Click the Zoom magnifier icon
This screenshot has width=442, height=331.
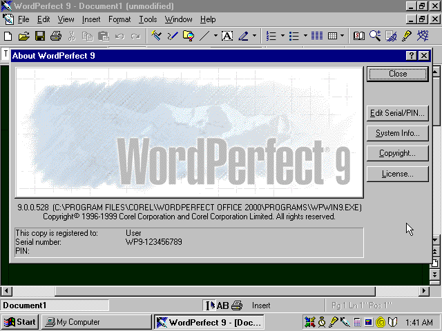coord(375,36)
